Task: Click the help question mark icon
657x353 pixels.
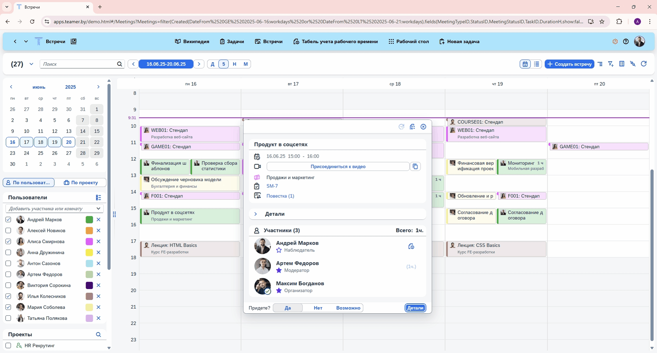Action: pyautogui.click(x=626, y=41)
